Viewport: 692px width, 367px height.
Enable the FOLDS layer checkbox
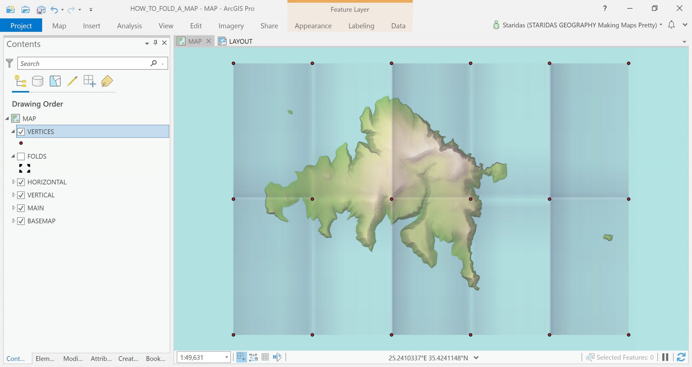click(x=21, y=156)
